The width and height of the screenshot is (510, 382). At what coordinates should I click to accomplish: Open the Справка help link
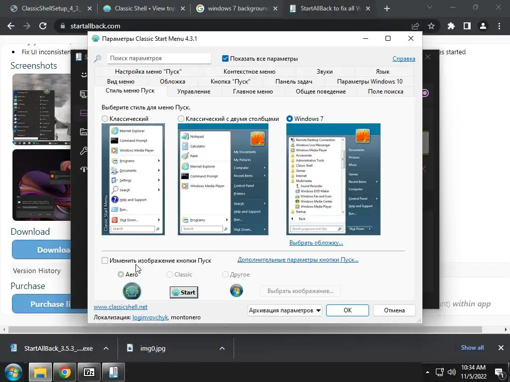point(403,59)
